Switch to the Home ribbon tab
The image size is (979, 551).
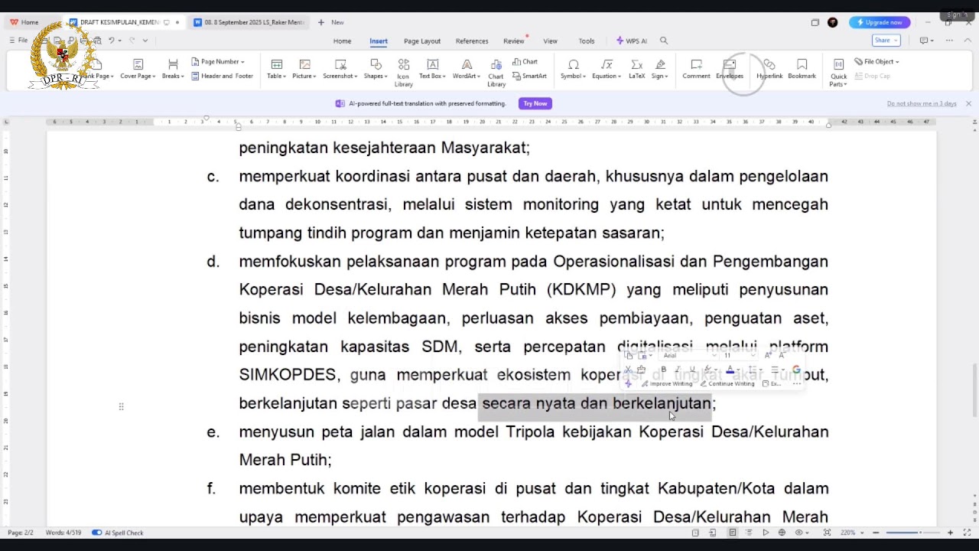(342, 41)
